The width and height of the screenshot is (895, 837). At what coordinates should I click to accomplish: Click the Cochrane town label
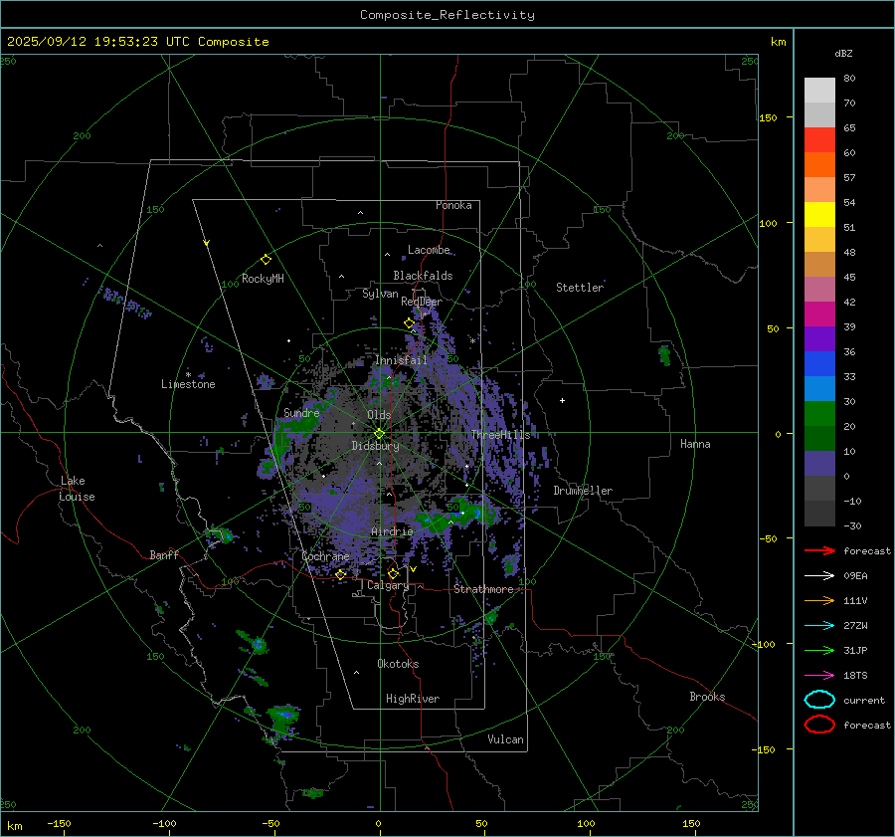325,556
